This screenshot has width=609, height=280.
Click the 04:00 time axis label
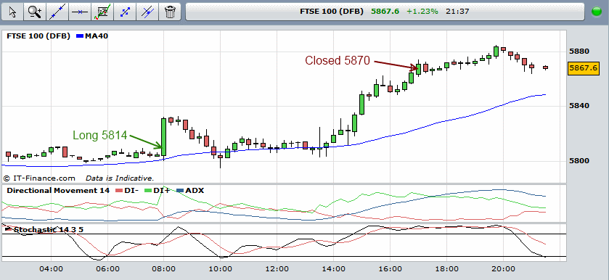pos(51,268)
